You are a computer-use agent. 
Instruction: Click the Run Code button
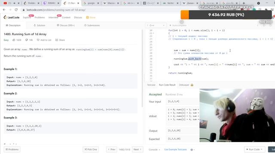click(x=254, y=149)
